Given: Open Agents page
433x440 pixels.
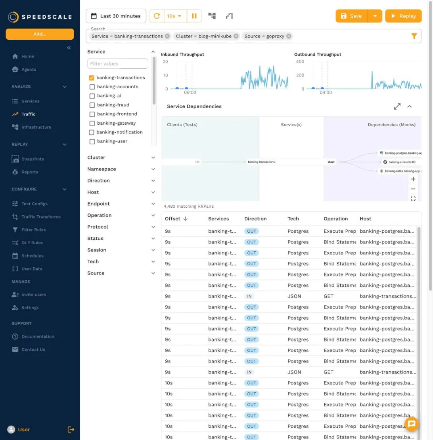Looking at the screenshot, I should 29,69.
